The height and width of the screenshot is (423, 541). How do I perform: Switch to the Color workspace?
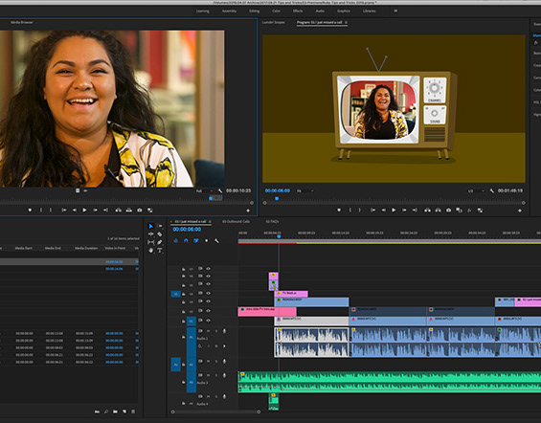click(x=276, y=11)
